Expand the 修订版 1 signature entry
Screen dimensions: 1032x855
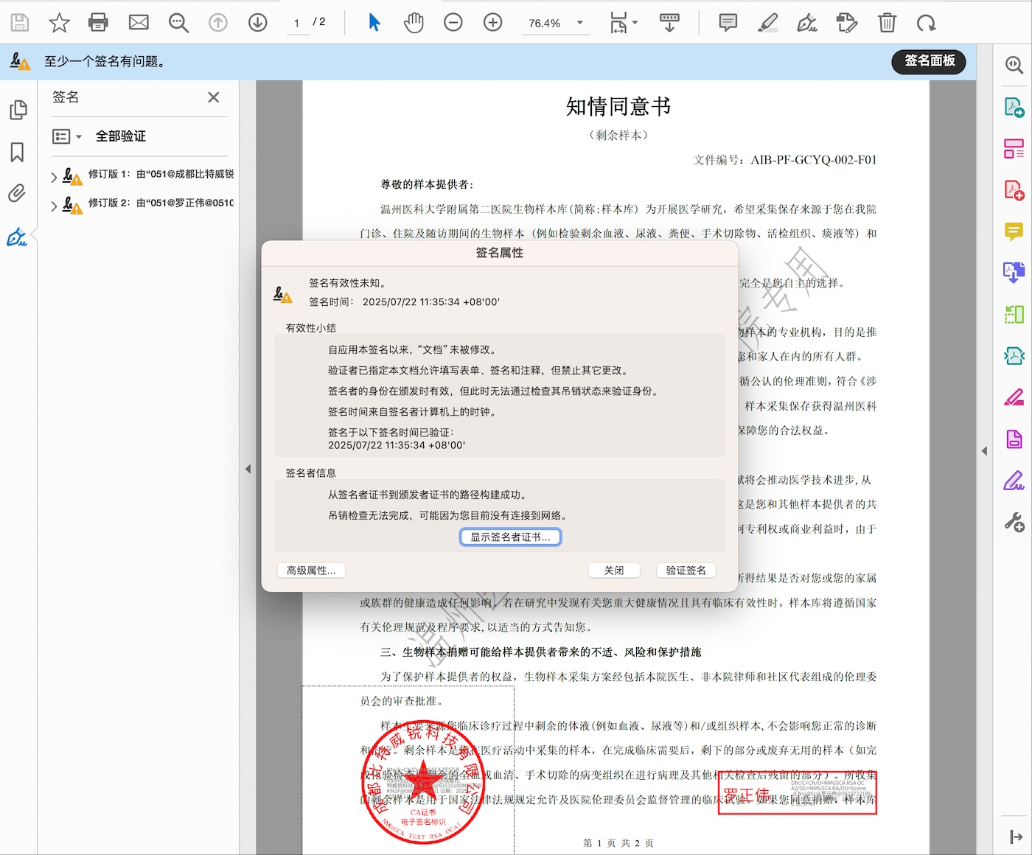tap(52, 176)
